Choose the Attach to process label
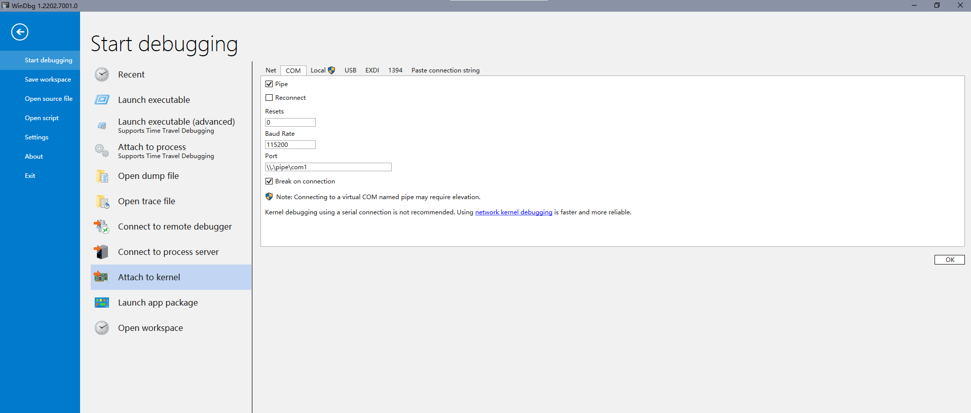Viewport: 971px width, 413px height. click(x=152, y=147)
